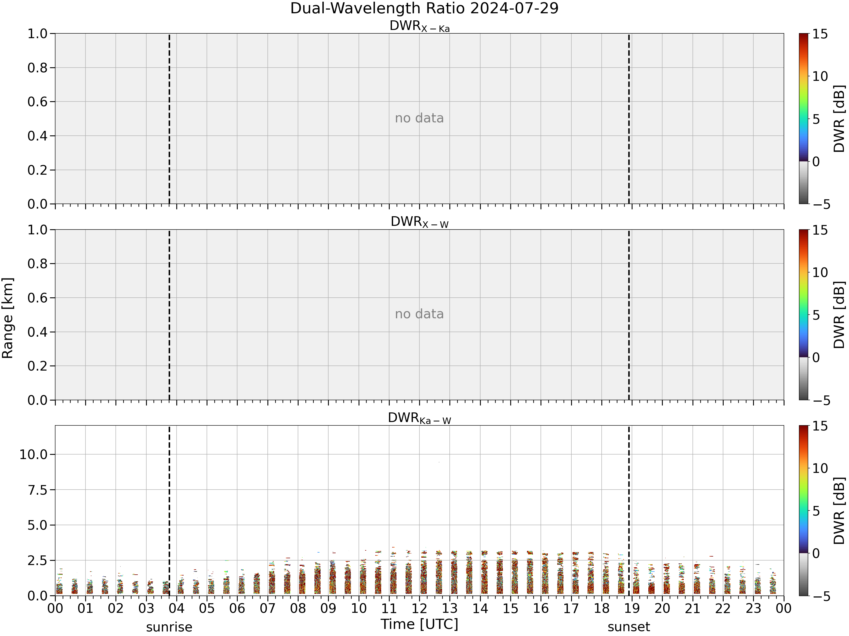Click the 12 hour tick label
The height and width of the screenshot is (636, 849).
point(419,608)
